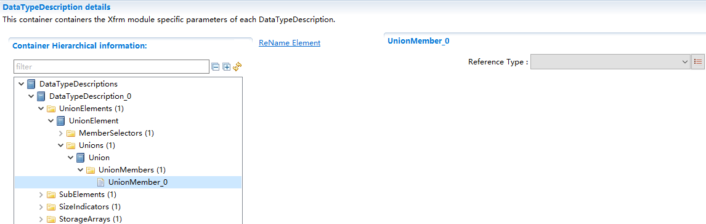
Task: Select SubElements (1) tree item
Action: tap(88, 195)
